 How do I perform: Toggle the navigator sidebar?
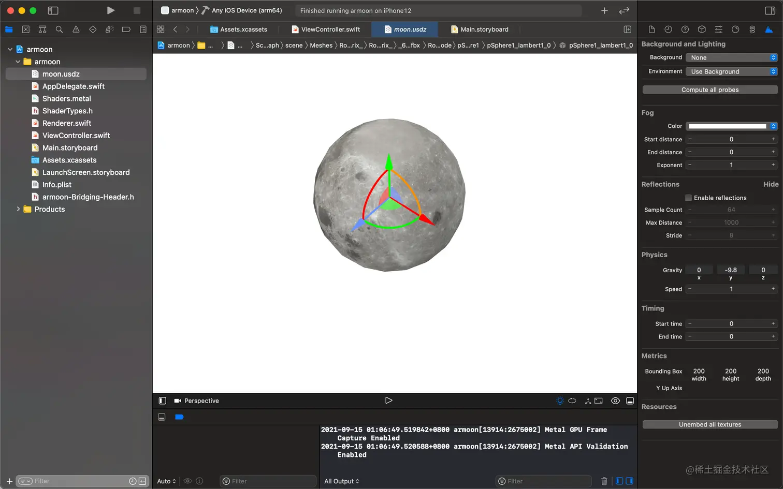click(x=53, y=10)
